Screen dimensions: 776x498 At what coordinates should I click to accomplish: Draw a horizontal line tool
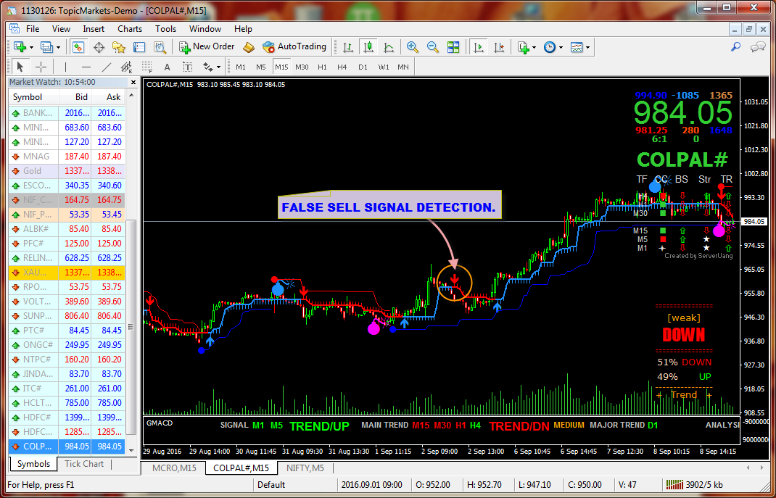tap(86, 67)
